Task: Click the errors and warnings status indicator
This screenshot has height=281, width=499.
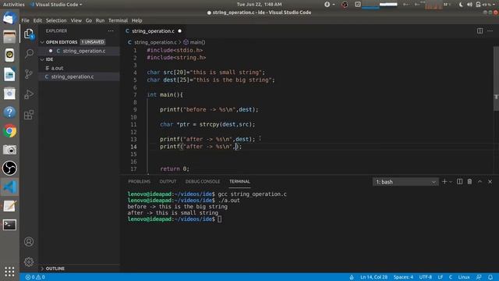Action: click(x=35, y=277)
